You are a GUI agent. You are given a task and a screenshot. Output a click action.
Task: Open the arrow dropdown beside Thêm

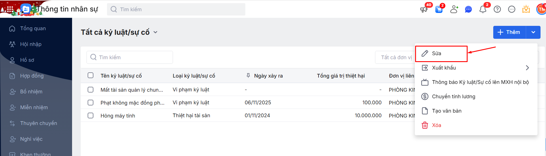coord(533,32)
